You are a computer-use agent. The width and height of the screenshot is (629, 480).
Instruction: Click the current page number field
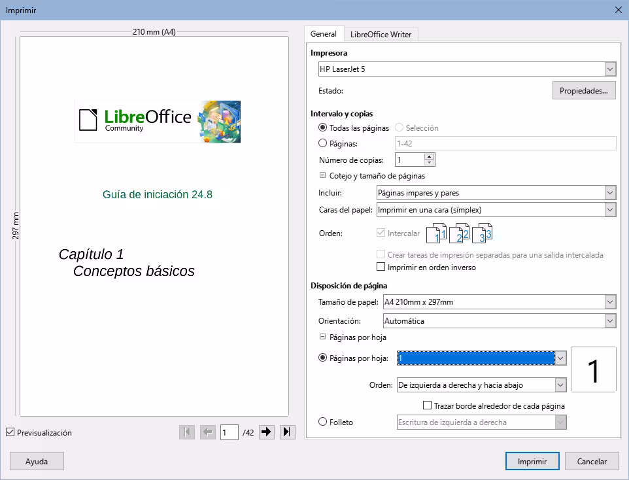[229, 432]
